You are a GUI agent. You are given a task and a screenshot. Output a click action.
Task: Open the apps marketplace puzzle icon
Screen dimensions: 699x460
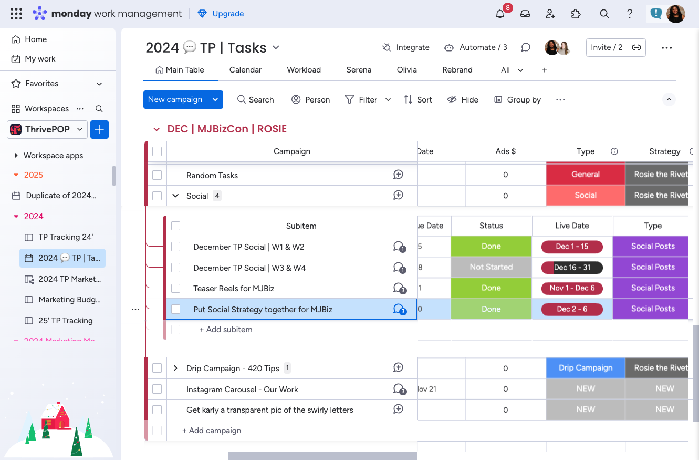pyautogui.click(x=576, y=14)
